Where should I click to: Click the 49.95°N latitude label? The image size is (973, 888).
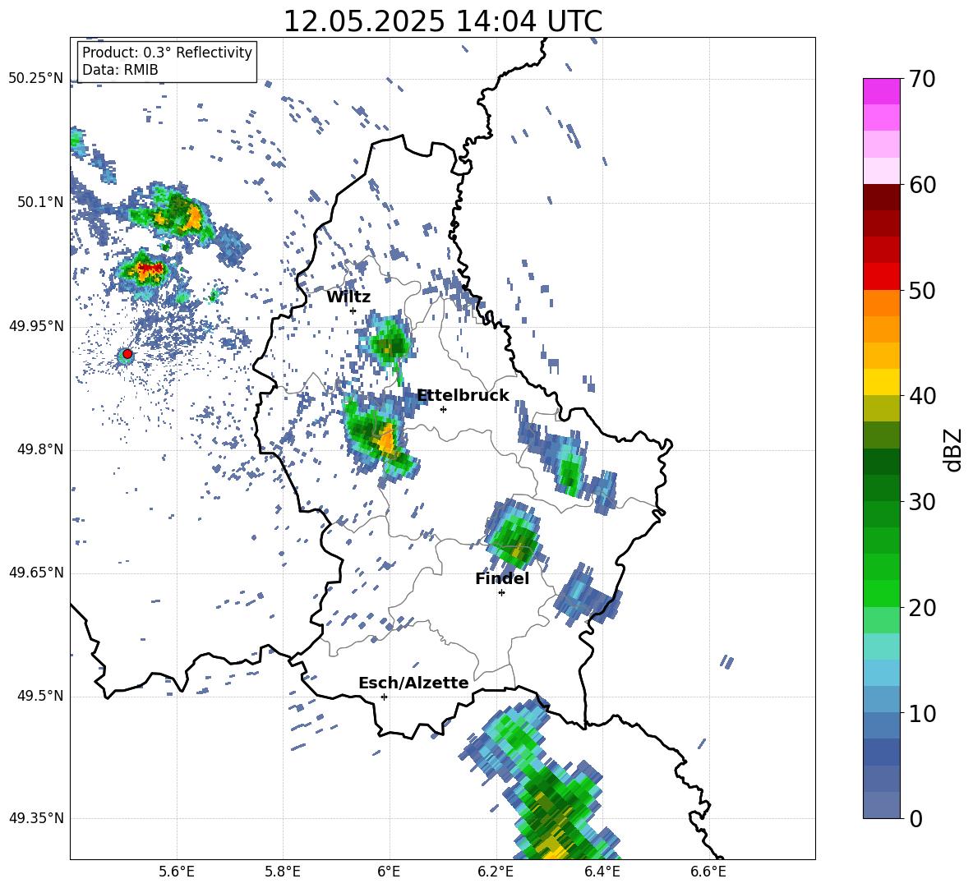pyautogui.click(x=36, y=326)
